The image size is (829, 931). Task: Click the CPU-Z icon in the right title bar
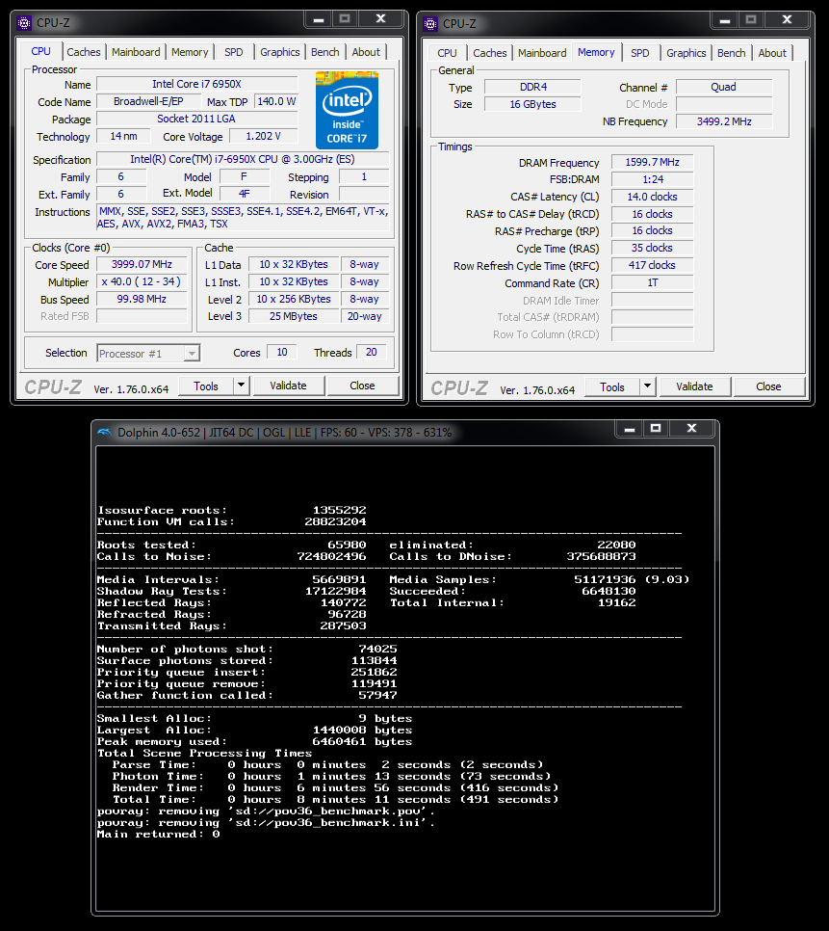click(431, 20)
